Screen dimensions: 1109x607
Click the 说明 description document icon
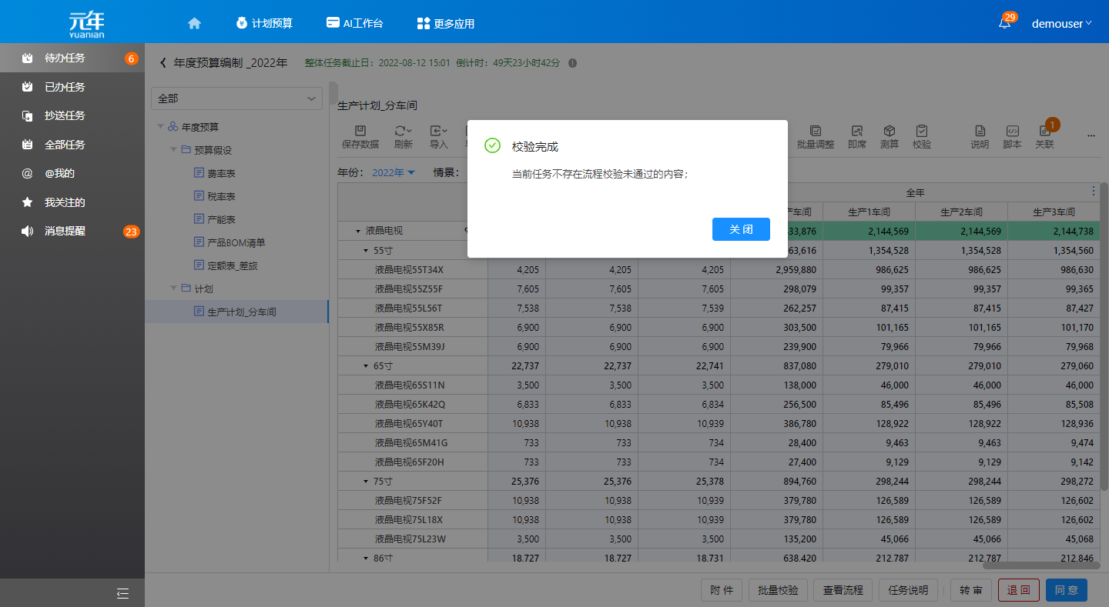point(980,132)
